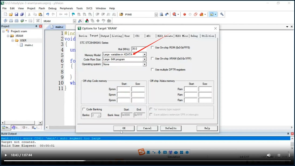The width and height of the screenshot is (295, 166).
Task: Enable Use On-chip ROM checkbox
Action: click(x=152, y=48)
